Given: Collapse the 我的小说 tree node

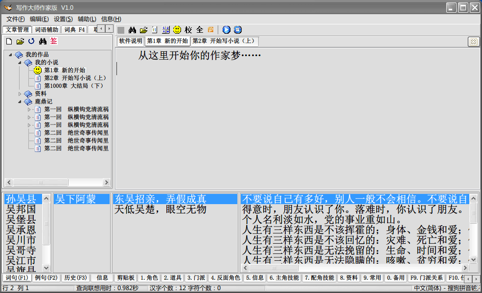Looking at the screenshot, I should pyautogui.click(x=20, y=63).
